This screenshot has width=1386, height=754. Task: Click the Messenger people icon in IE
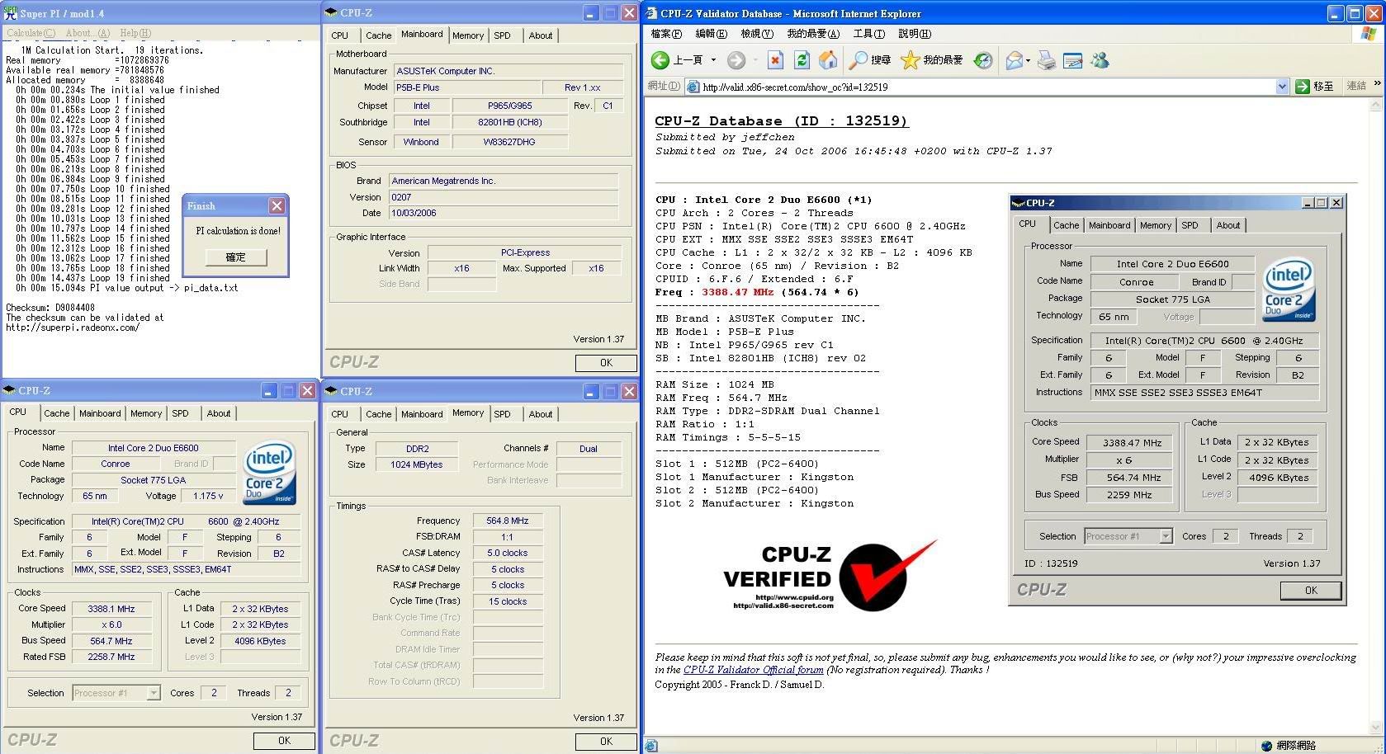[x=1100, y=60]
